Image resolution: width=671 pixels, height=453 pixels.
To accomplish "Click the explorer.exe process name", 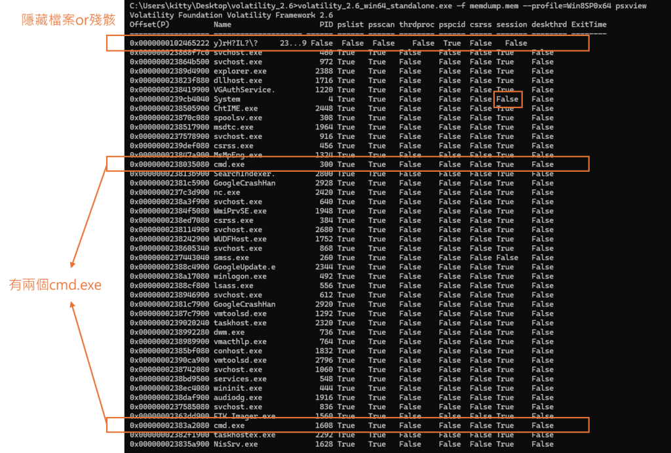I will (x=240, y=71).
